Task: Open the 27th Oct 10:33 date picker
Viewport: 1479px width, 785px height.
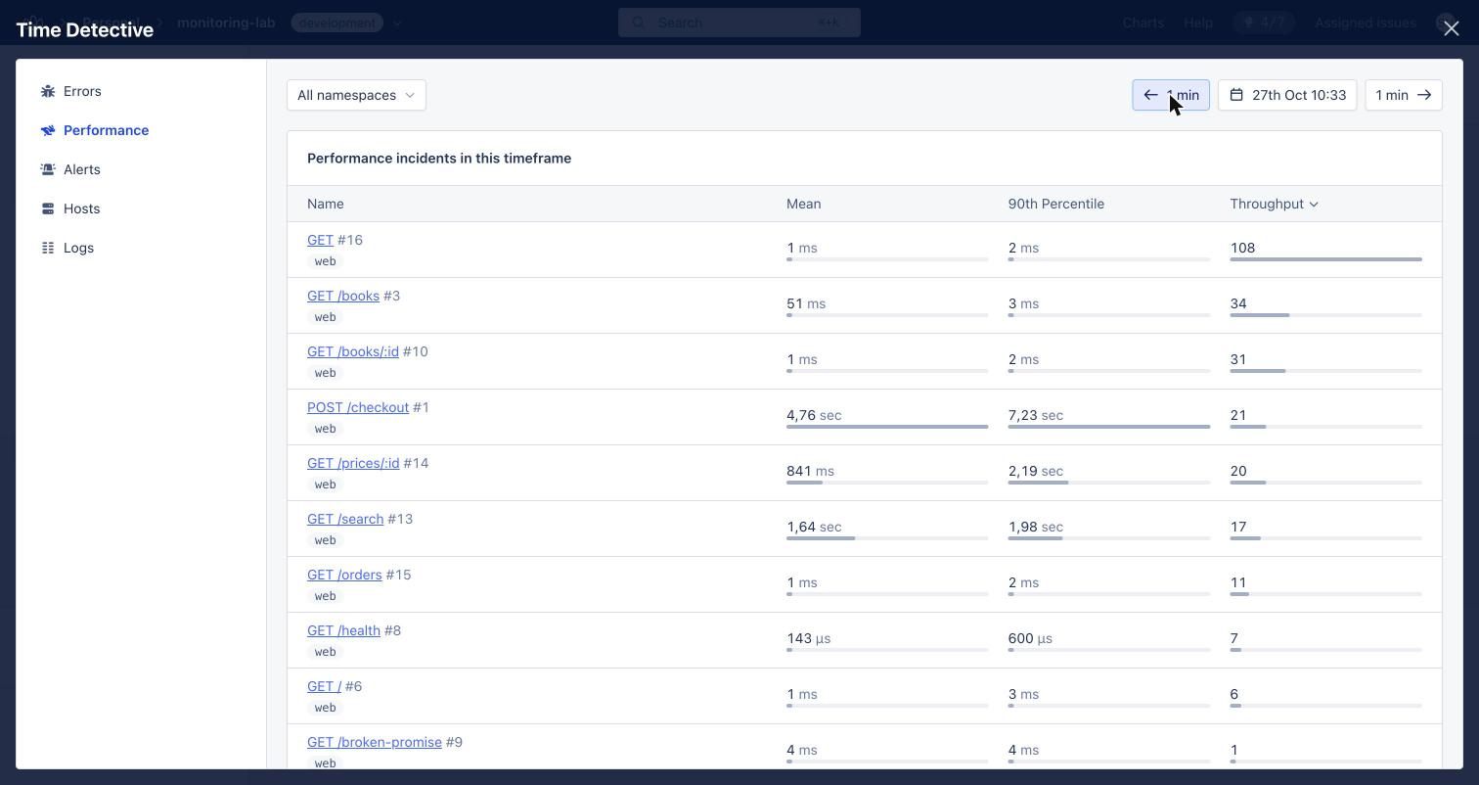Action: click(x=1287, y=95)
